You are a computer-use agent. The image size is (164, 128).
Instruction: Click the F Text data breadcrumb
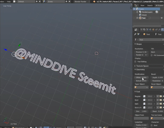[x=158, y=34]
